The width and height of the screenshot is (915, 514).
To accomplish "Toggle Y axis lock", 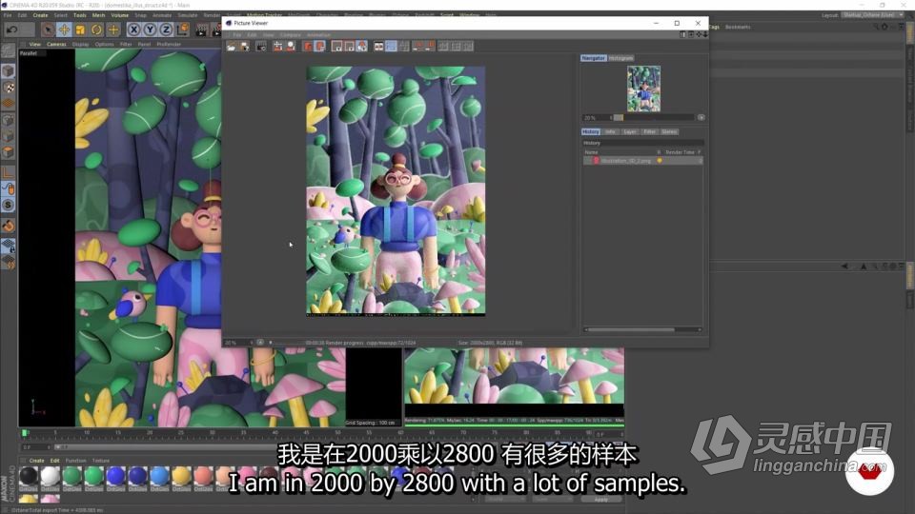I will pos(150,30).
